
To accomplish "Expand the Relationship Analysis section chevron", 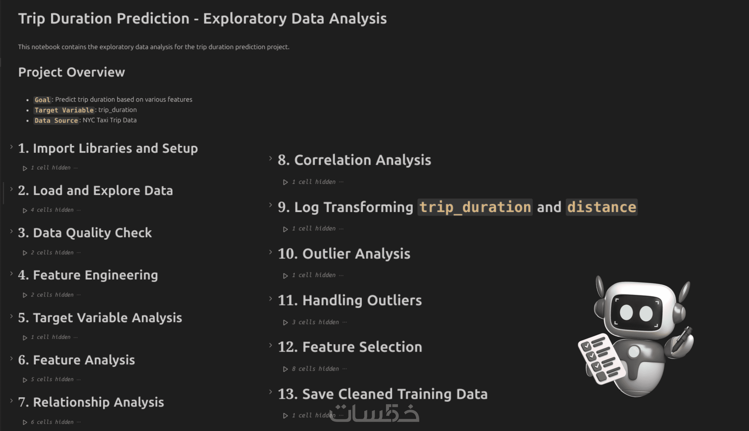I will [x=11, y=401].
